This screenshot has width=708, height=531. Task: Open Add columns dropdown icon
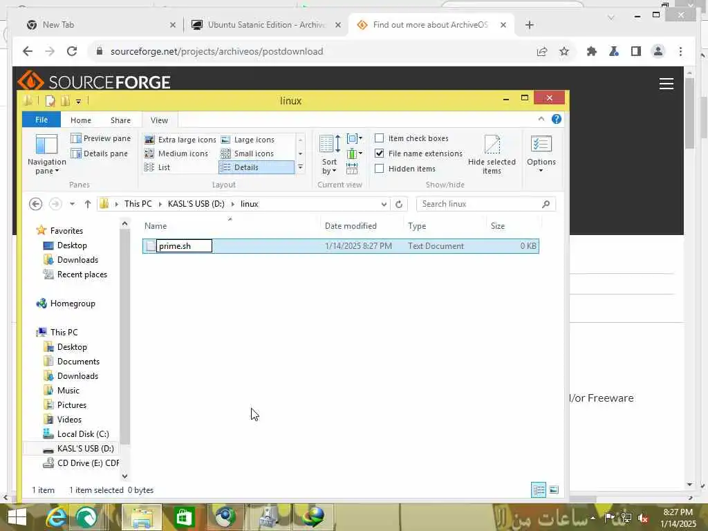(355, 153)
